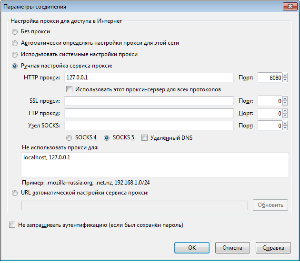This screenshot has height=263, width=300.
Task: Select SOCKS 4 radio button
Action: (x=69, y=138)
